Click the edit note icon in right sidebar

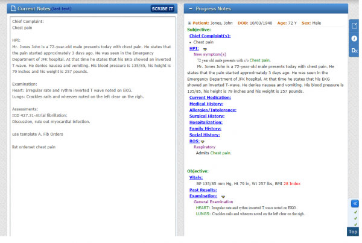tap(355, 25)
